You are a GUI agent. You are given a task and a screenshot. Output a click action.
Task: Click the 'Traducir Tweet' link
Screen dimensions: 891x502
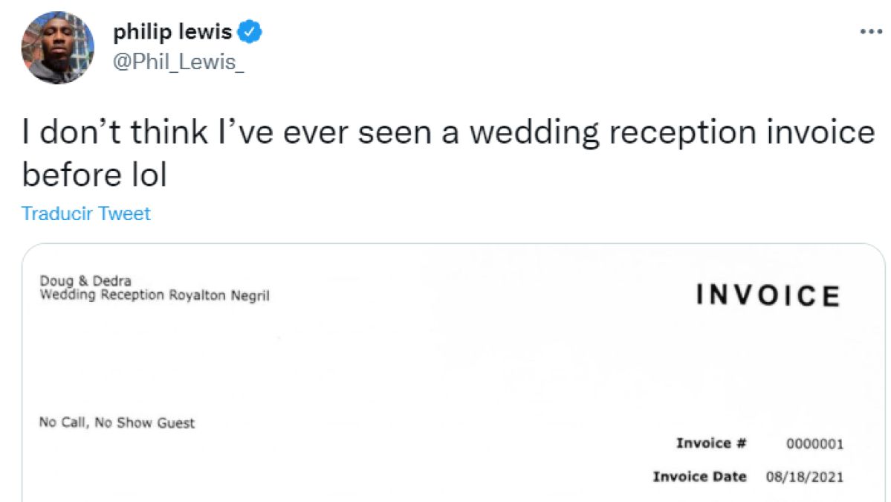[86, 213]
